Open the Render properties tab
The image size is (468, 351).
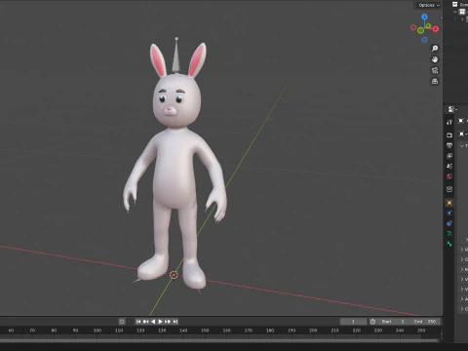449,135
